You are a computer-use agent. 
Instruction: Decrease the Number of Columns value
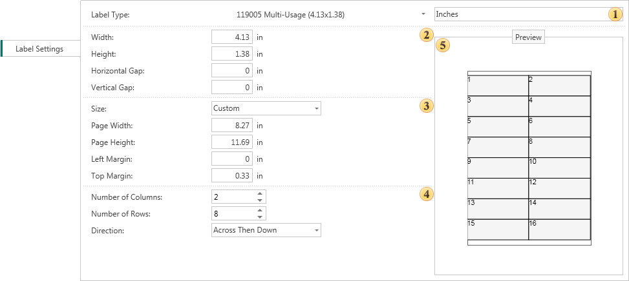(x=260, y=200)
